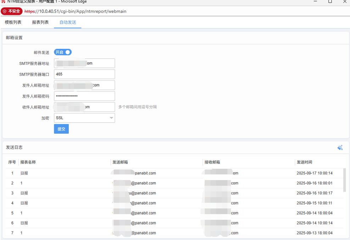Click the broom icon to clear send log

(340, 147)
